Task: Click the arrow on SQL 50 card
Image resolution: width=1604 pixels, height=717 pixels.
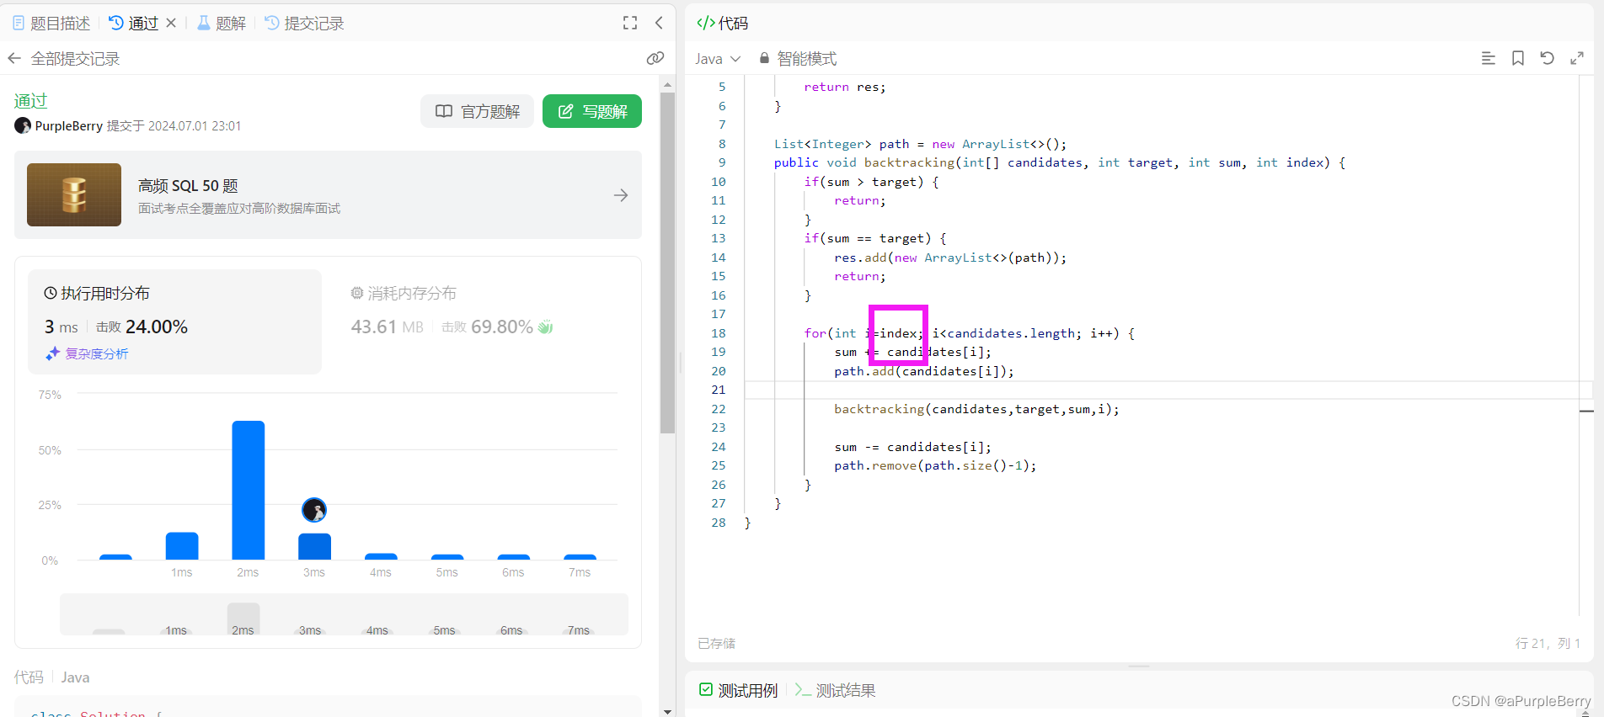Action: (x=621, y=195)
